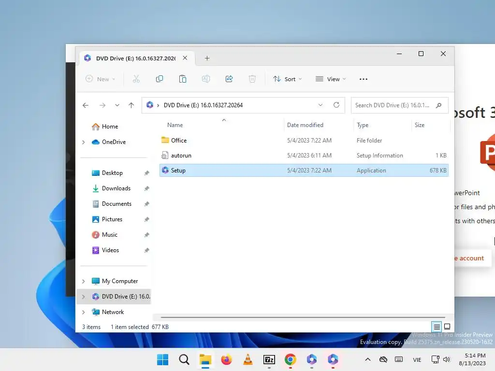Click the touch keyboard tray icon

pos(399,359)
